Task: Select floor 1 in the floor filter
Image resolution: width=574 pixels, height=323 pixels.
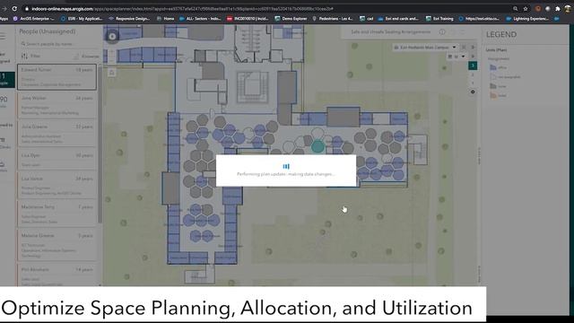Action: point(473,83)
